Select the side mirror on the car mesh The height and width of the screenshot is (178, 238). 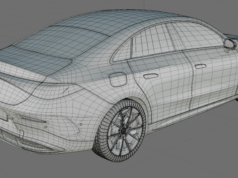coord(230,44)
